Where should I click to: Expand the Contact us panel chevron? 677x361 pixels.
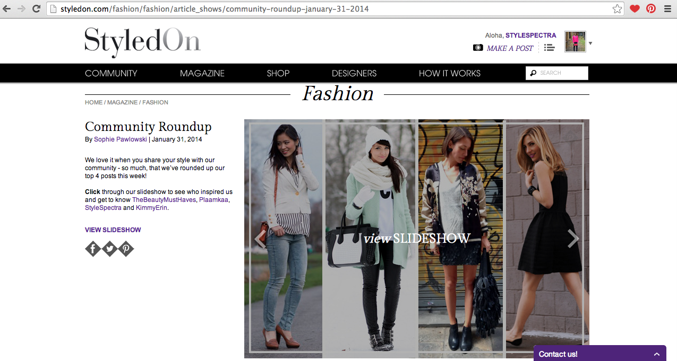coord(657,354)
